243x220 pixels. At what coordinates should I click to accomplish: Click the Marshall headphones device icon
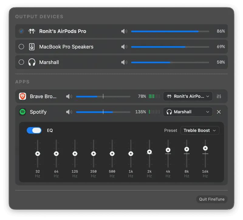click(x=32, y=62)
